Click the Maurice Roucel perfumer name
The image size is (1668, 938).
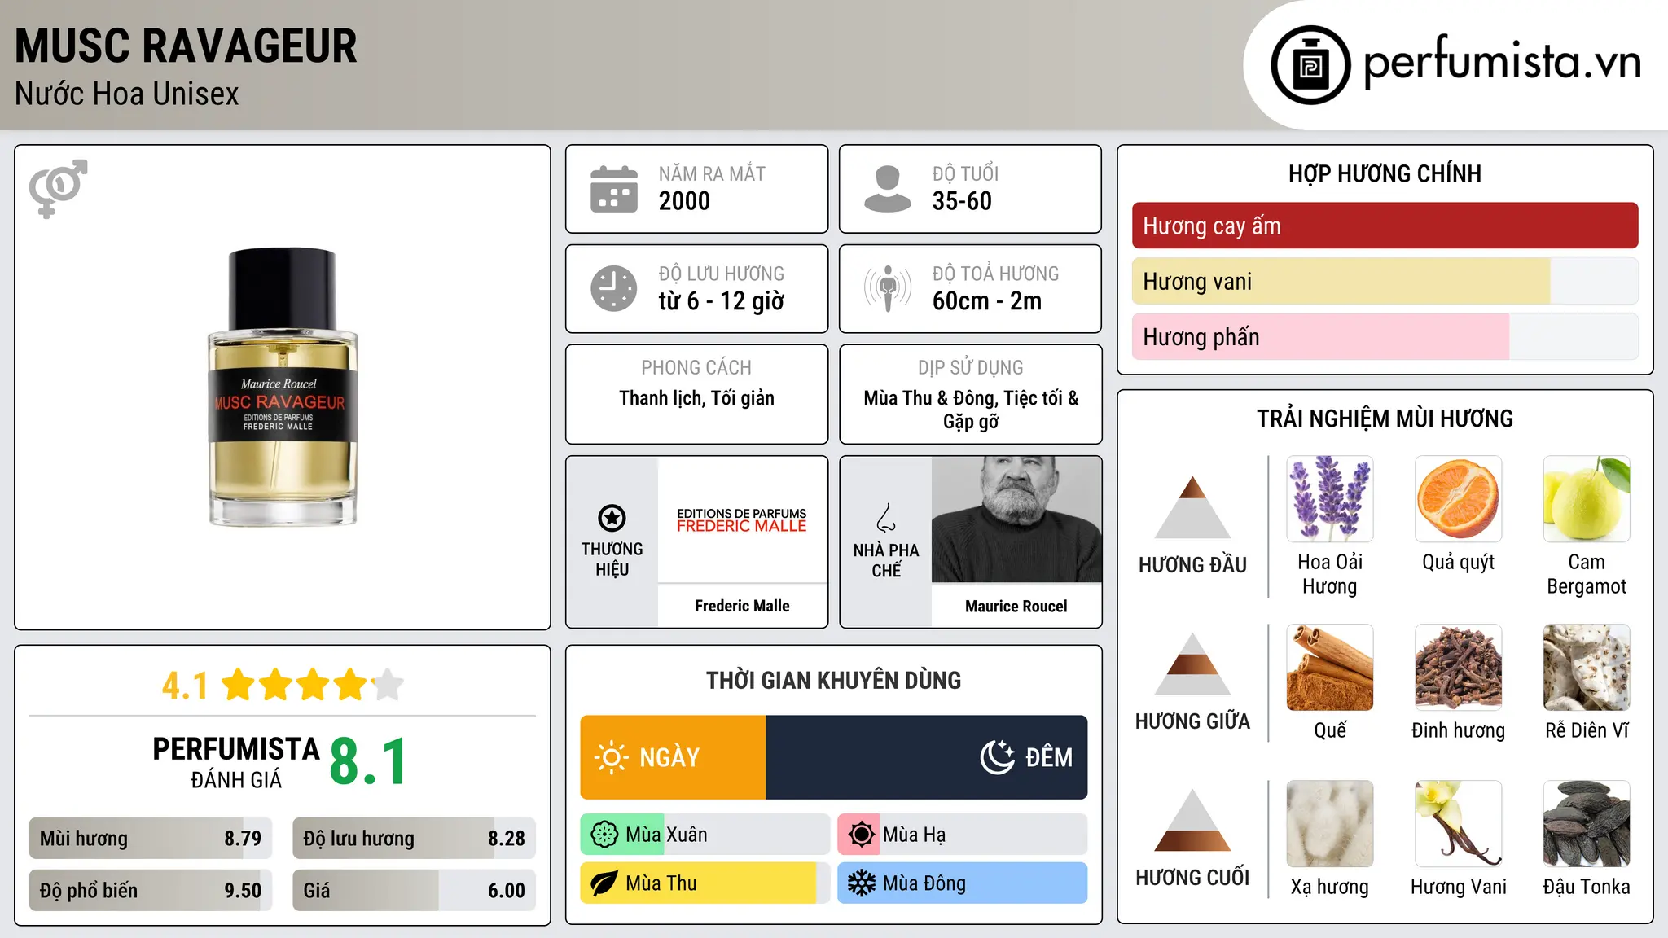(1016, 606)
